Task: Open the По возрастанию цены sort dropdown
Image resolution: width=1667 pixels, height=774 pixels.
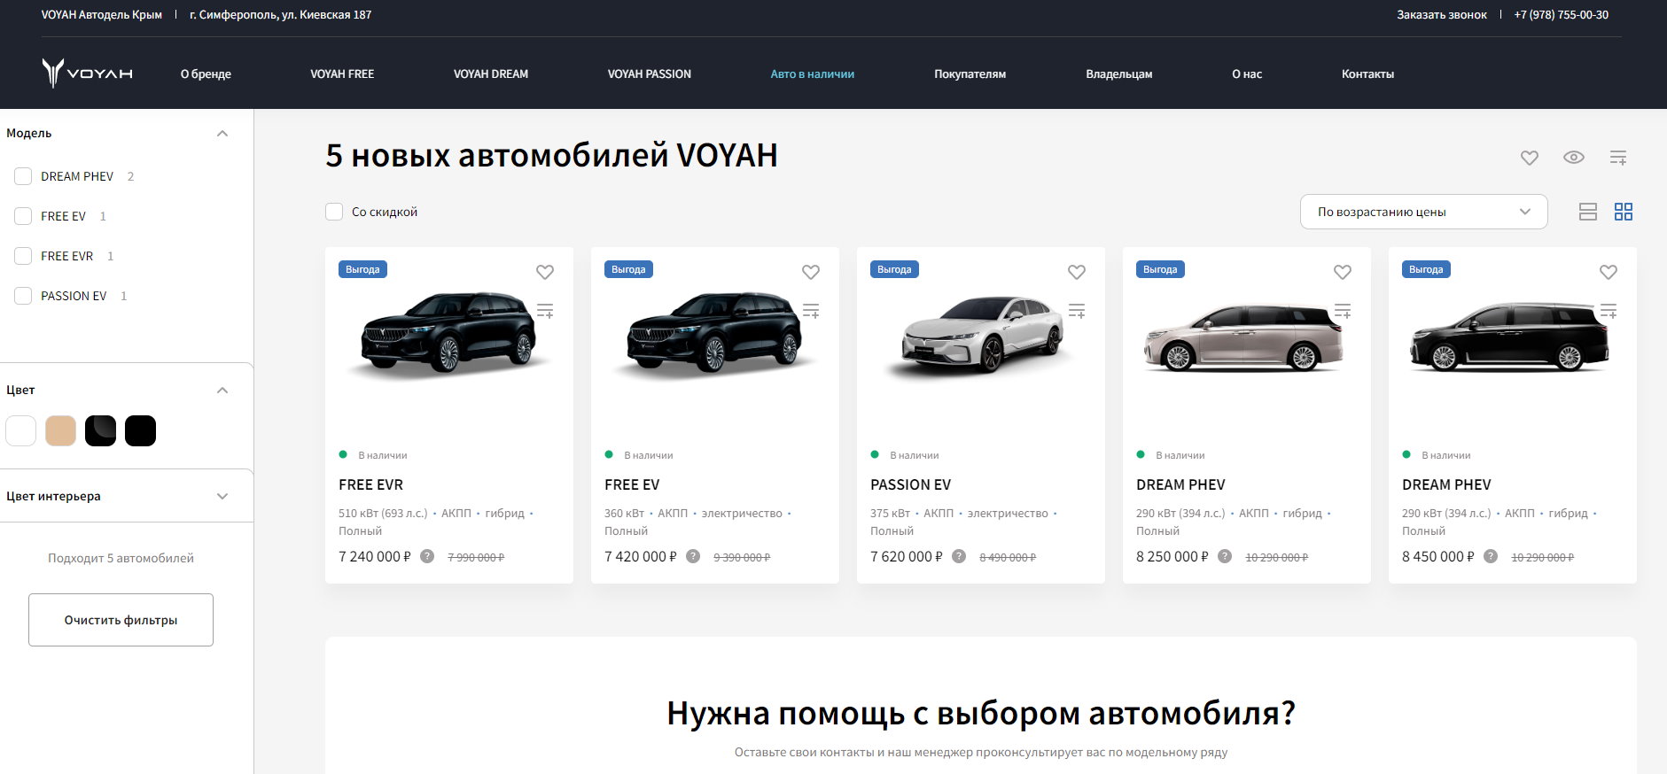Action: (1423, 212)
